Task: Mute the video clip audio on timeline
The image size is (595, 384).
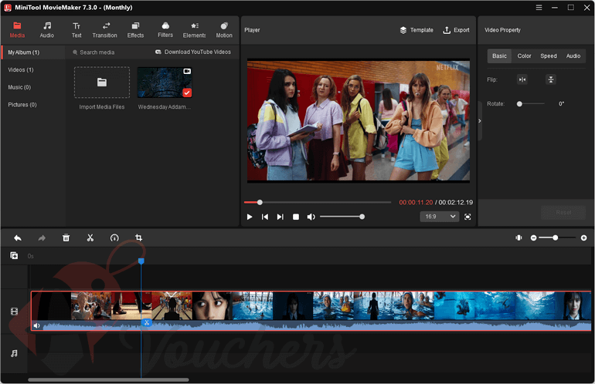Action: 36,325
